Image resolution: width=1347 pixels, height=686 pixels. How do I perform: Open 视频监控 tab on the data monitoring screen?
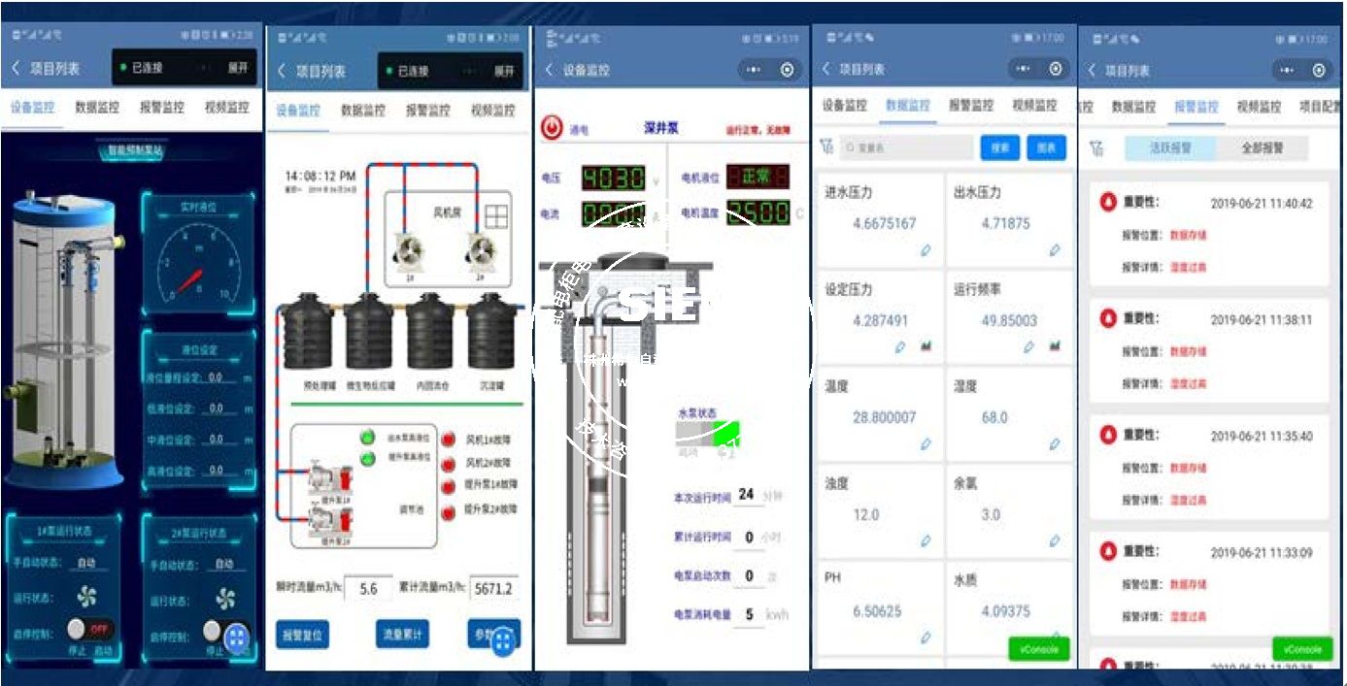(x=1033, y=106)
